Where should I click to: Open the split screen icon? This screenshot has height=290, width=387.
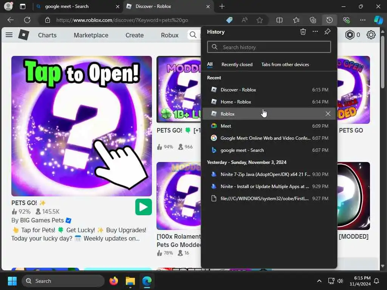(279, 20)
